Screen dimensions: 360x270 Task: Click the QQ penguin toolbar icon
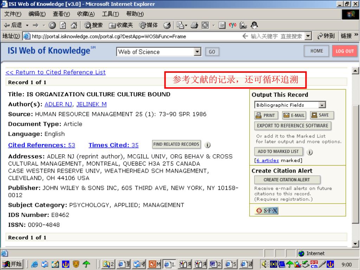254,25
